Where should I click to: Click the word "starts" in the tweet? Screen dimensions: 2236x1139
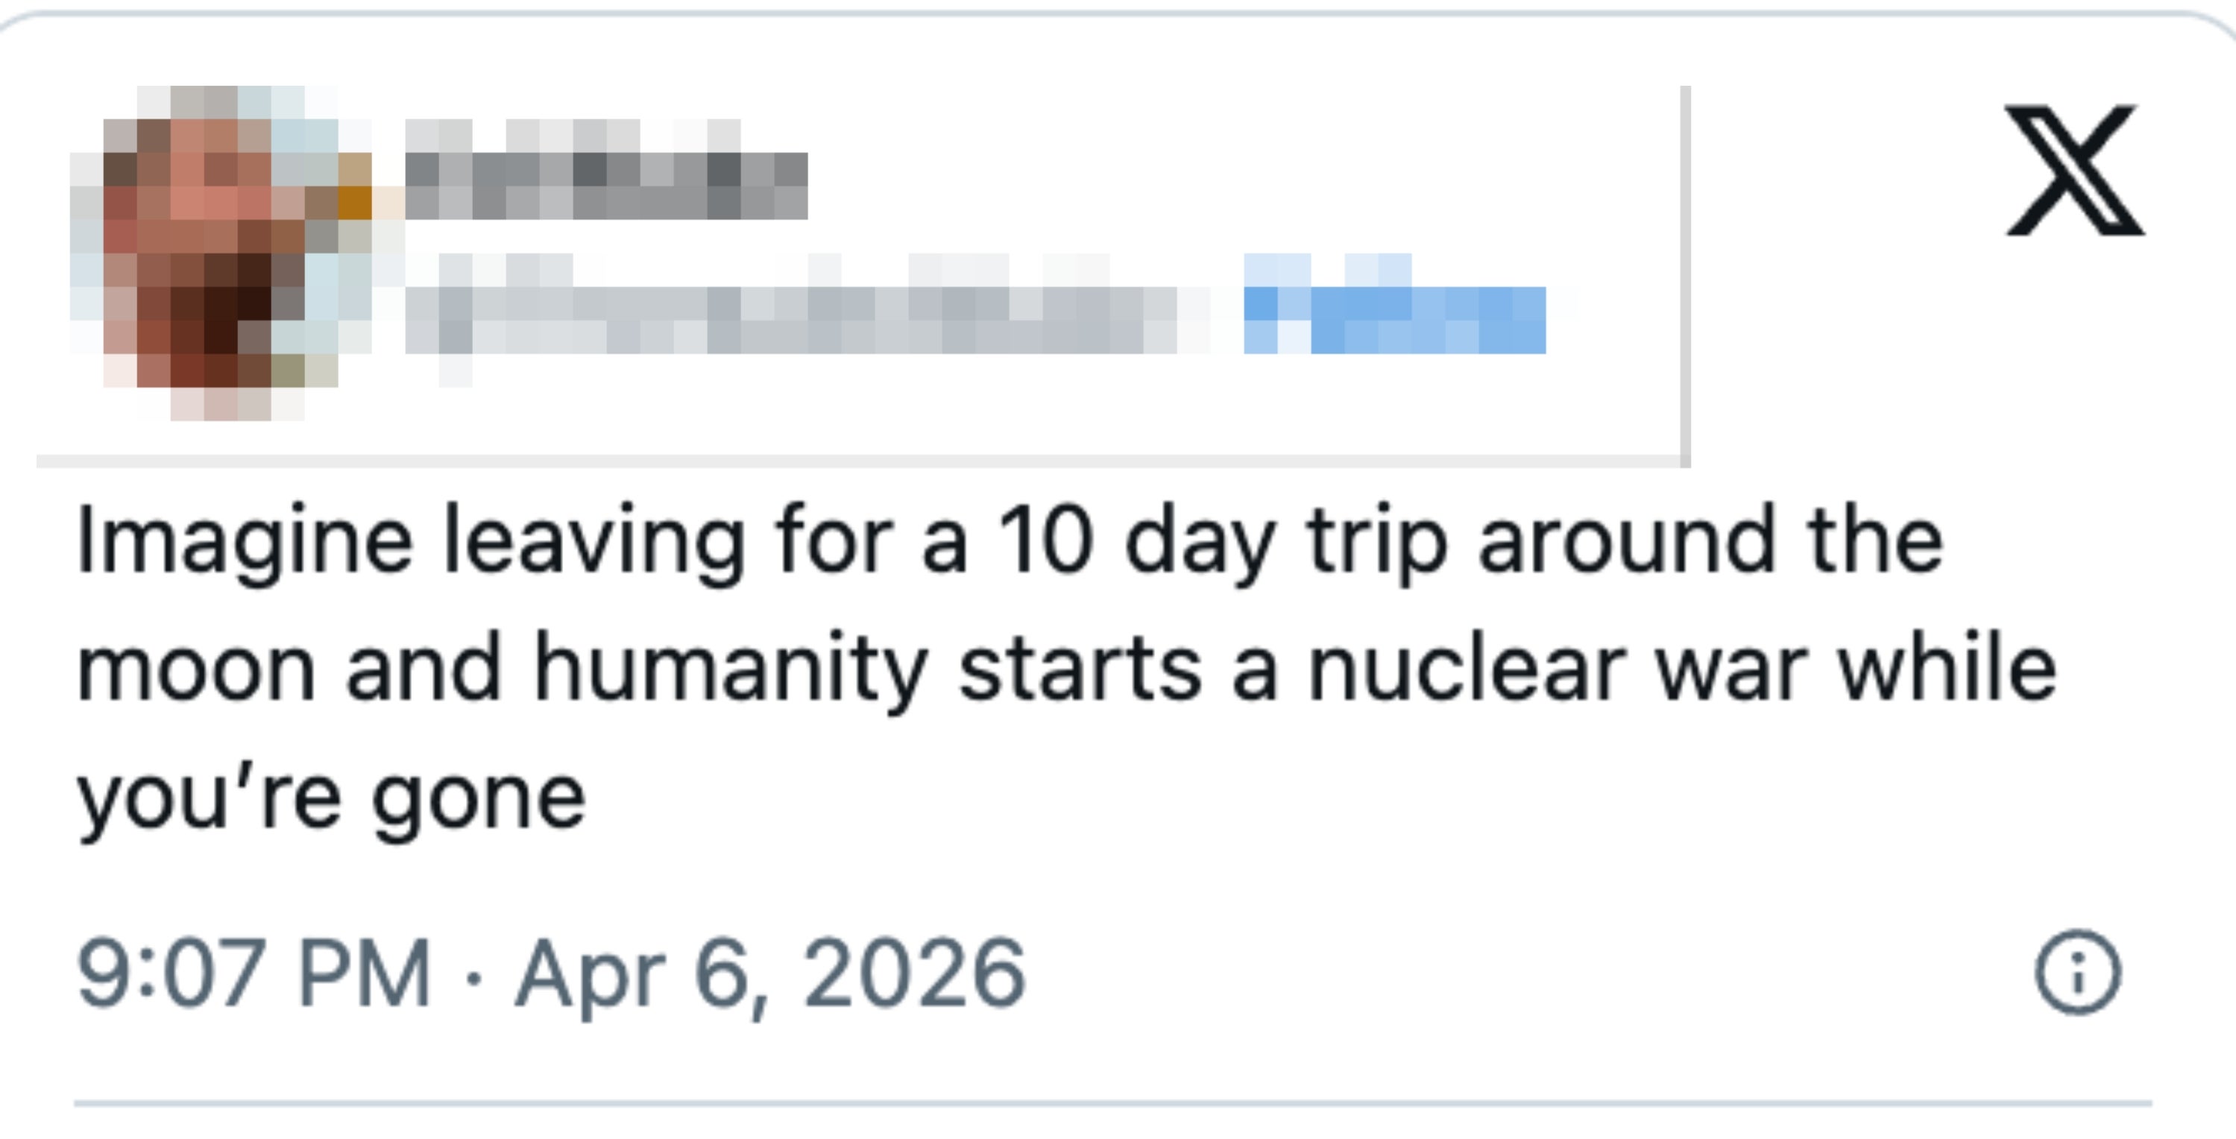pyautogui.click(x=1080, y=670)
